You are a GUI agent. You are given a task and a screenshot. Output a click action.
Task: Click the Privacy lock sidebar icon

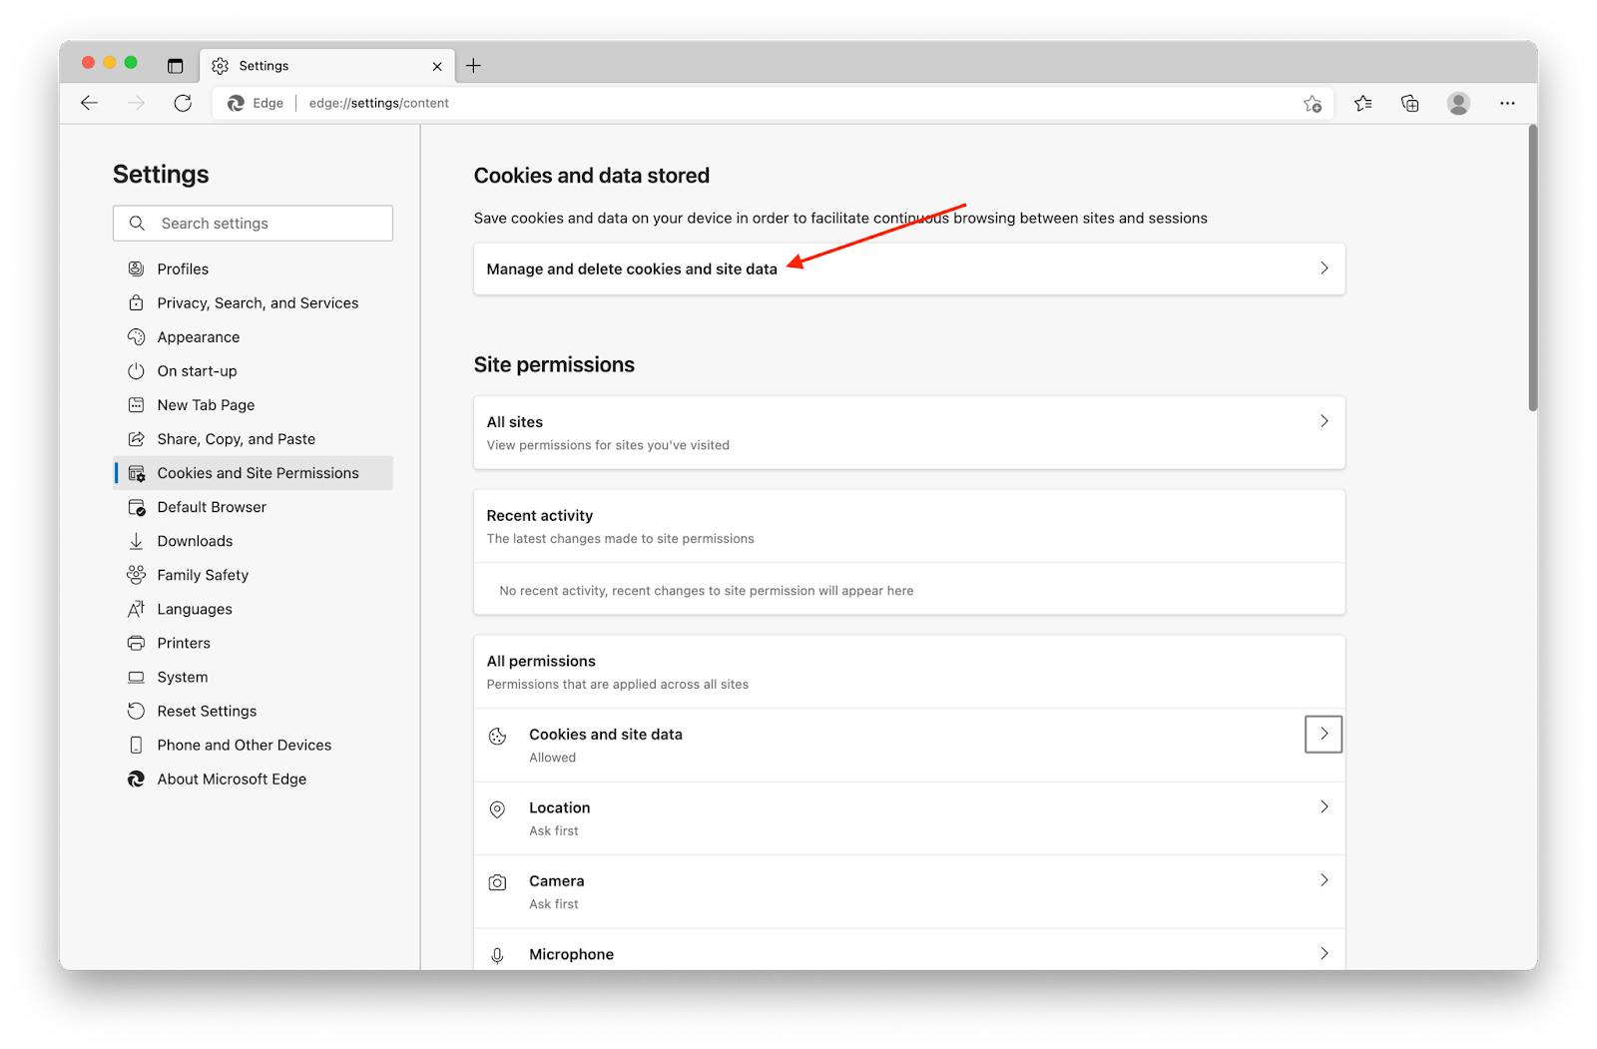coord(136,302)
